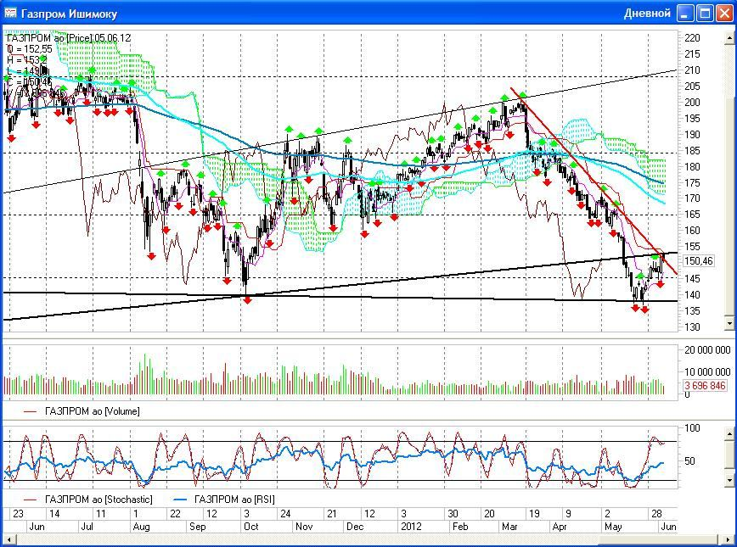Click the '130' price axis label
The height and width of the screenshot is (547, 737).
click(692, 327)
